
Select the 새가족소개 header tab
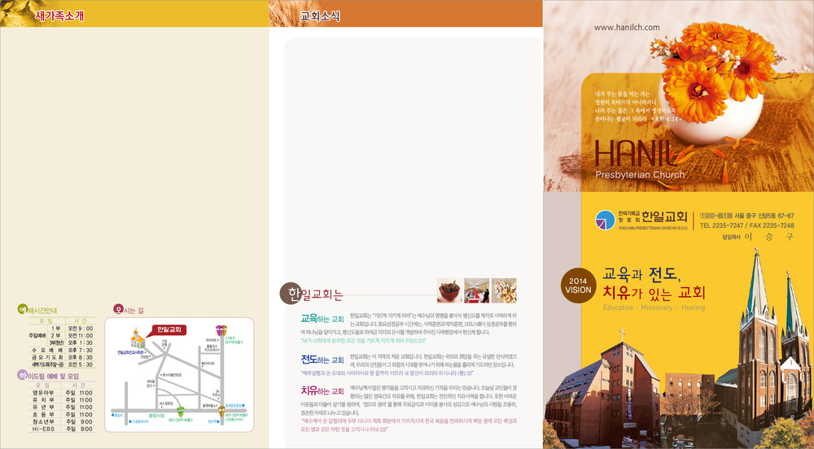click(57, 15)
